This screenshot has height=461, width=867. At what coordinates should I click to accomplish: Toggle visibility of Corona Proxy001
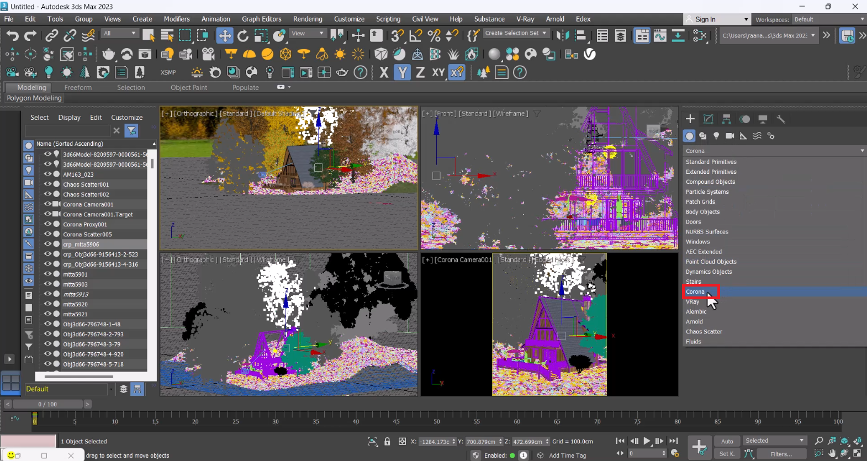[x=48, y=224]
